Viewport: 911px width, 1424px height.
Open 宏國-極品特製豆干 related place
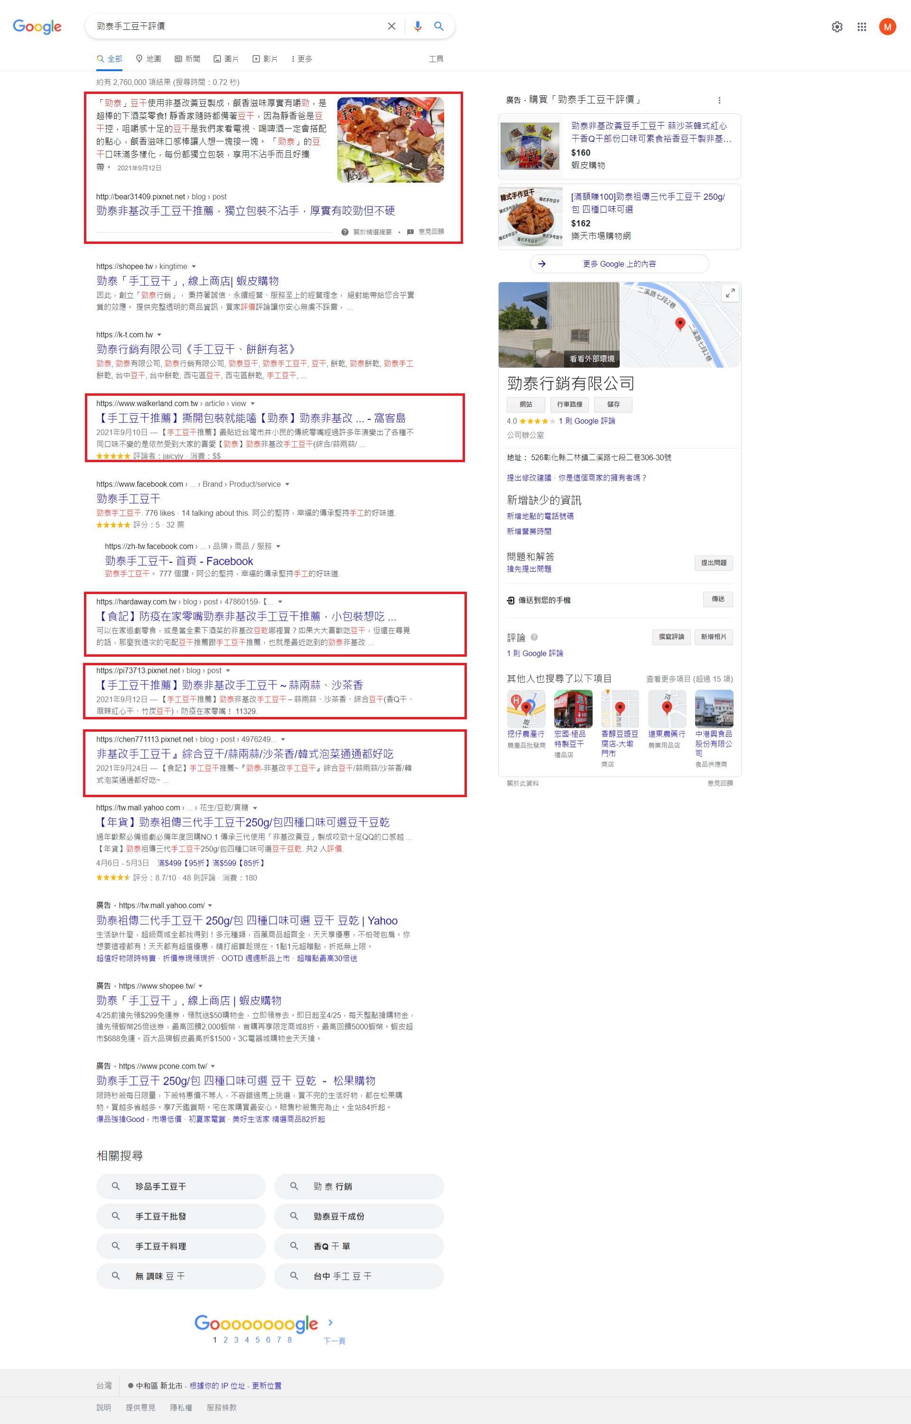572,723
